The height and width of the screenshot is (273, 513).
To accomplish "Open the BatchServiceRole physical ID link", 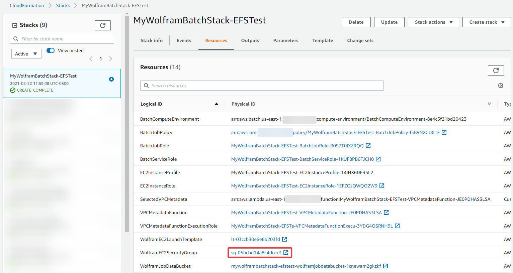I will [x=303, y=159].
